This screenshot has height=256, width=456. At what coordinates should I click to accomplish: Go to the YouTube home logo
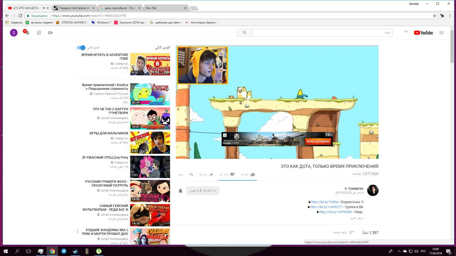[x=423, y=33]
